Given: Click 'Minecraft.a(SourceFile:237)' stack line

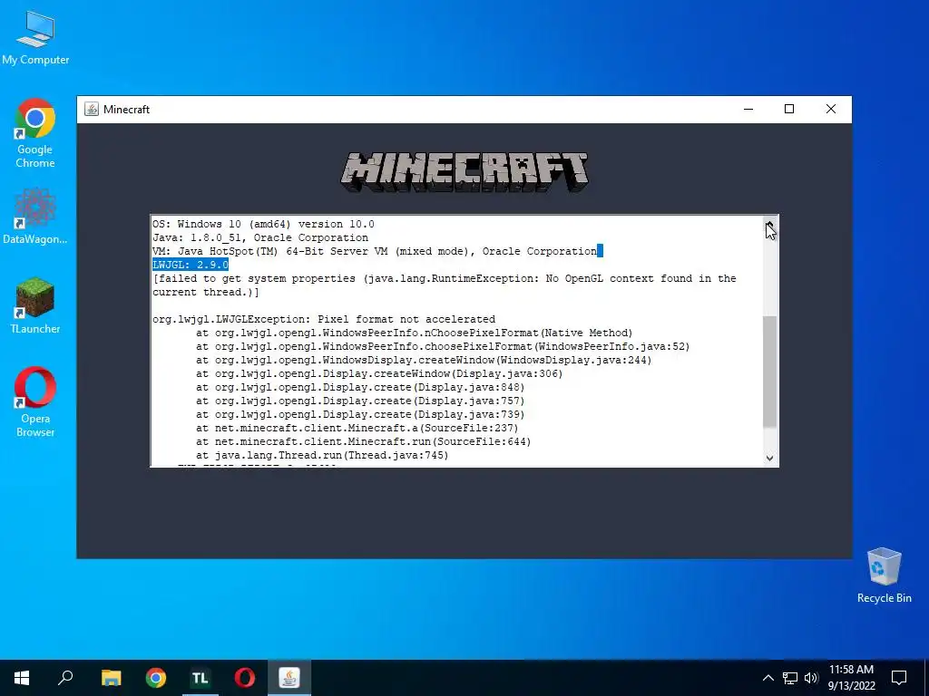Looking at the screenshot, I should point(357,429).
